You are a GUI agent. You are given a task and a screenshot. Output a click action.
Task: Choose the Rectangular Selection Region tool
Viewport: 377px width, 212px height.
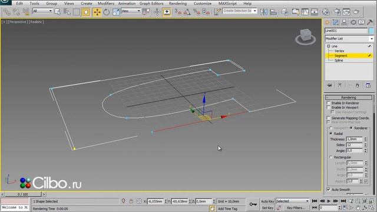(77, 12)
